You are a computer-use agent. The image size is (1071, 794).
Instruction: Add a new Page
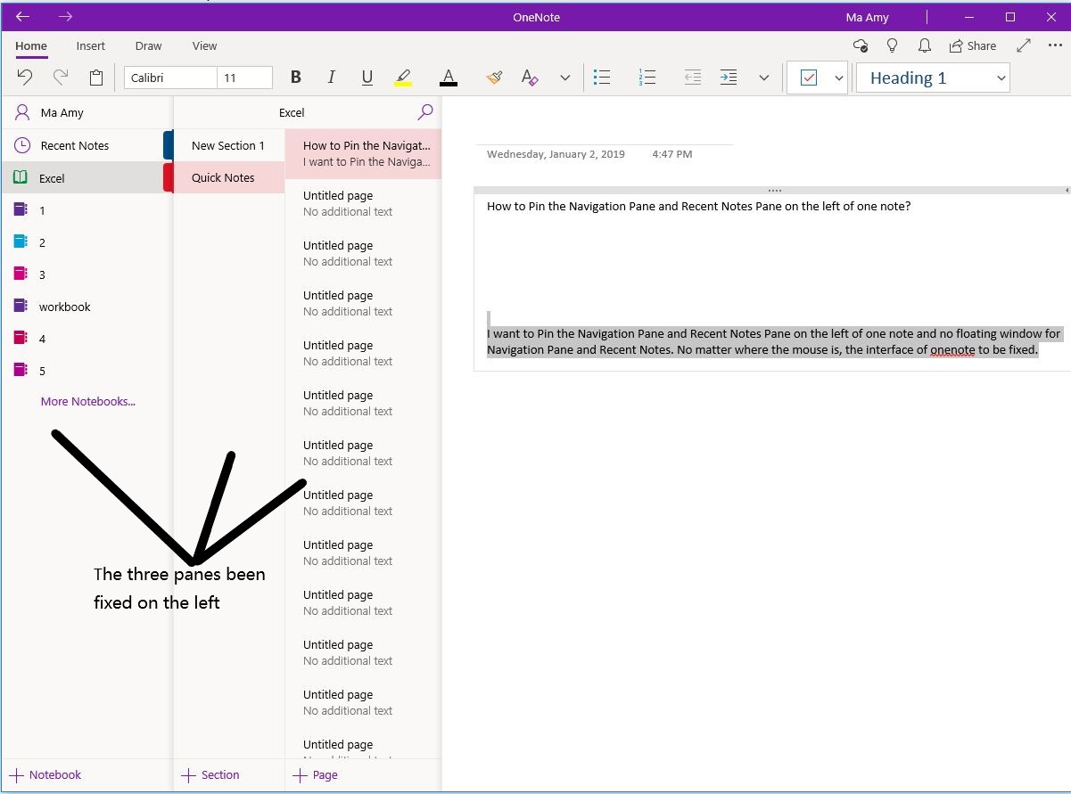315,774
